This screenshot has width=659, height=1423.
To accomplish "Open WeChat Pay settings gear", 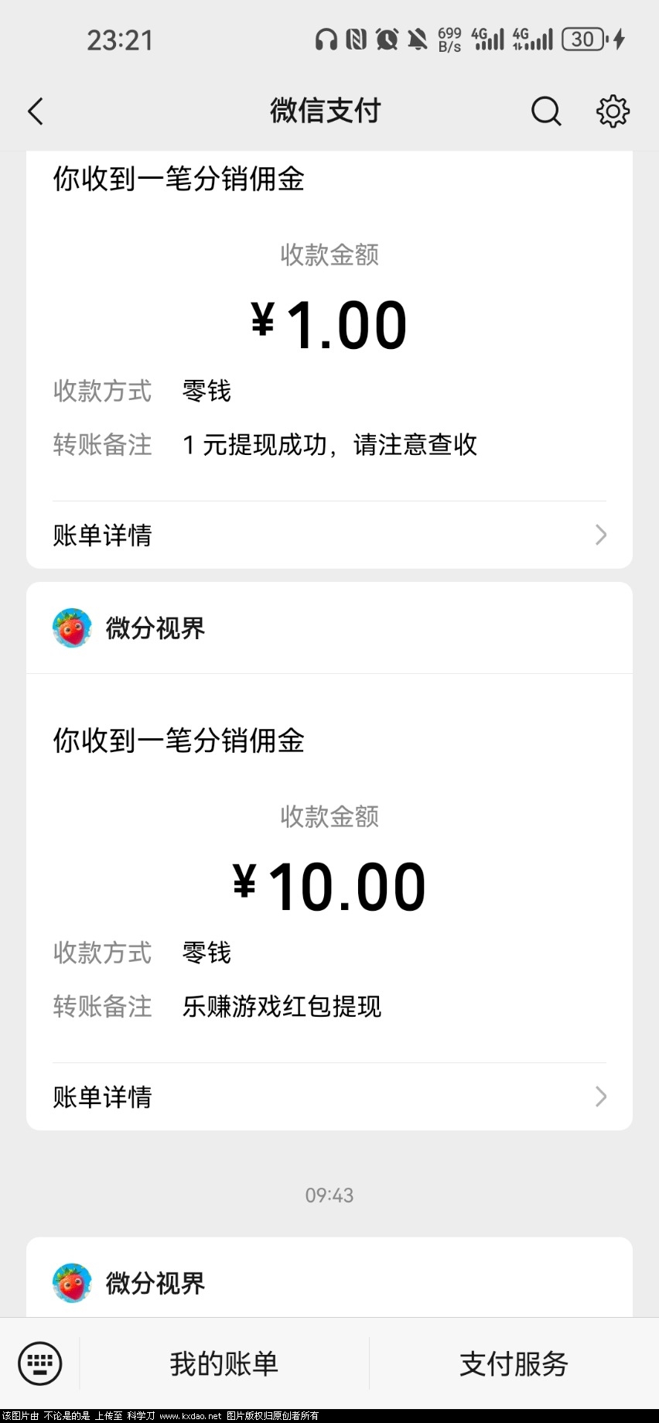I will point(613,111).
